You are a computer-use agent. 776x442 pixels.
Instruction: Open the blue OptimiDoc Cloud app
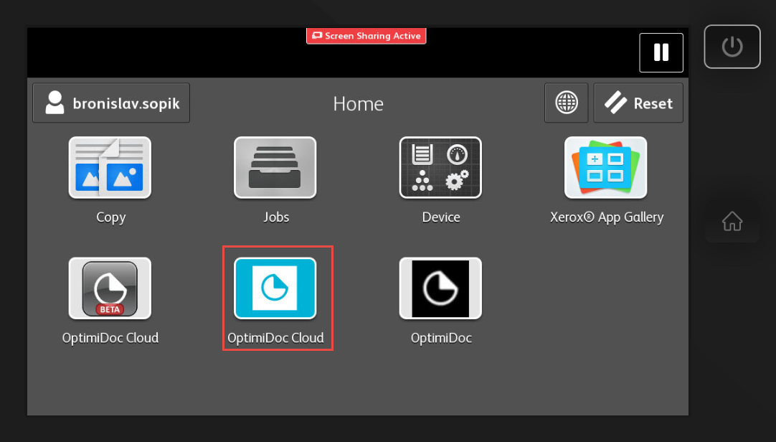click(x=275, y=288)
